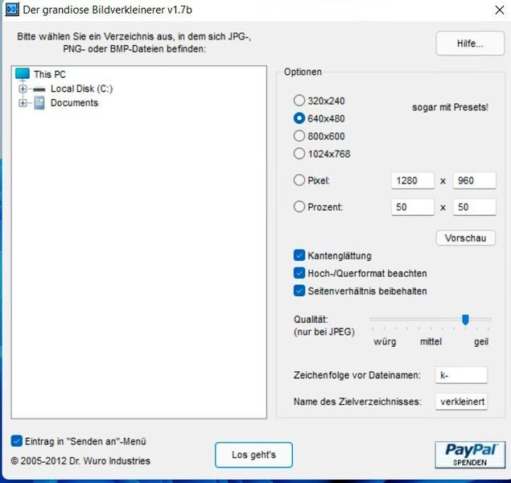Select the Prozent size option
The image size is (511, 483).
[299, 207]
